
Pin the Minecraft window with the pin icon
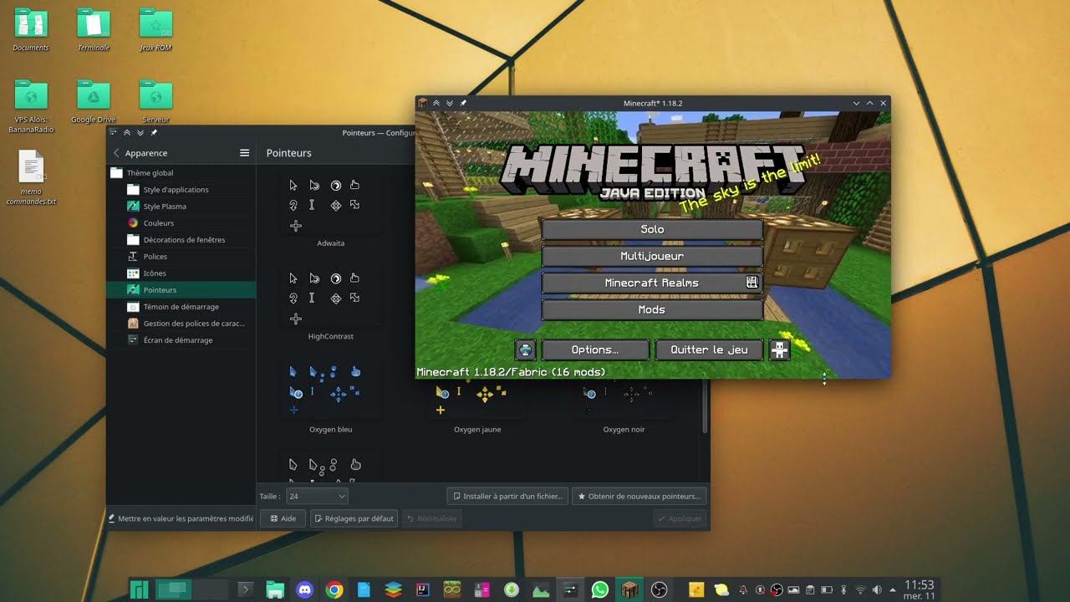pos(463,103)
